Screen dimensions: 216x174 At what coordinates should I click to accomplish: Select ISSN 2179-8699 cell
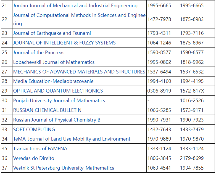(x=197, y=158)
